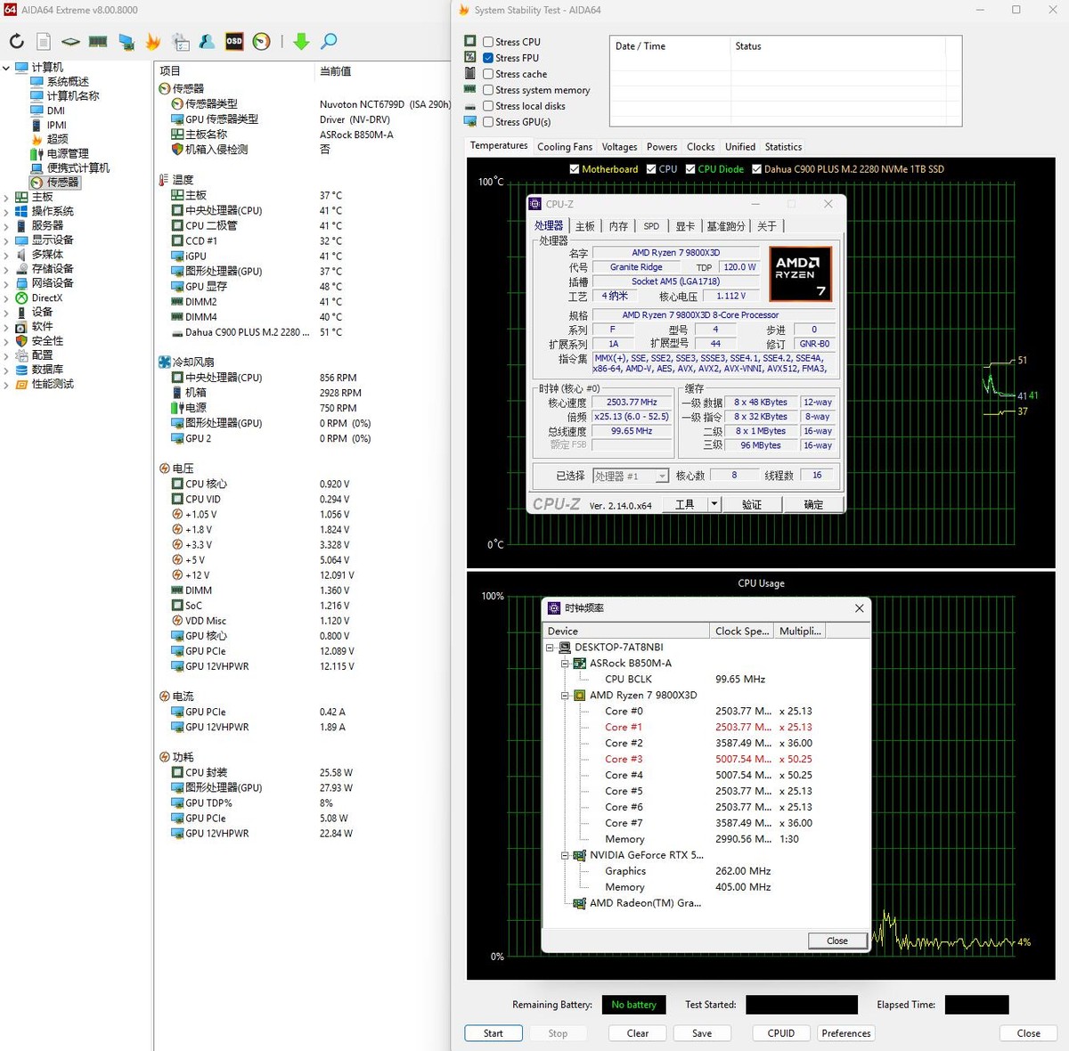Select the memory module icon in the toolbar

click(x=98, y=41)
